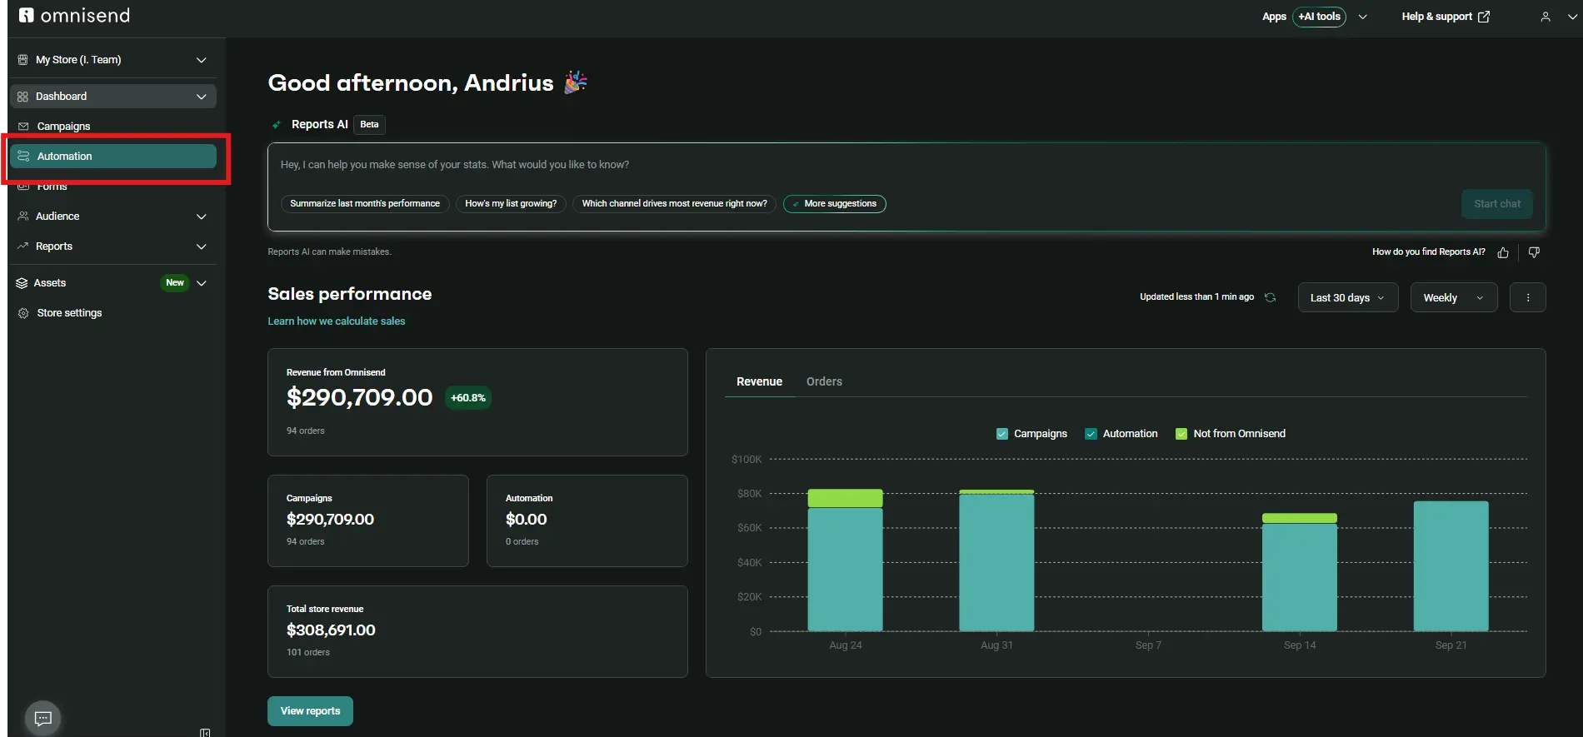The height and width of the screenshot is (737, 1583).
Task: Uncheck the Automation chart legend checkbox
Action: point(1091,434)
